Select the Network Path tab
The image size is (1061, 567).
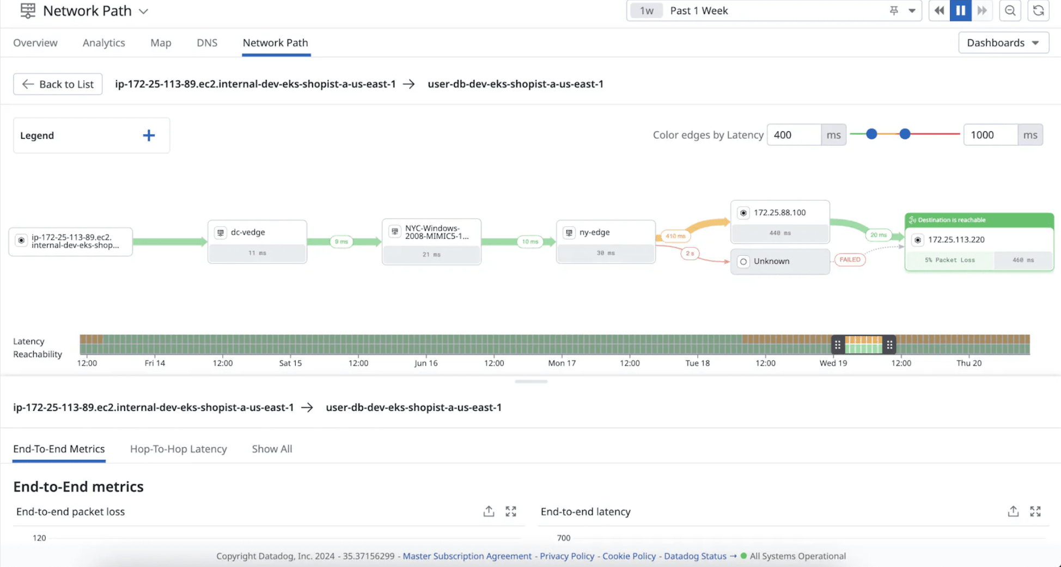tap(276, 43)
